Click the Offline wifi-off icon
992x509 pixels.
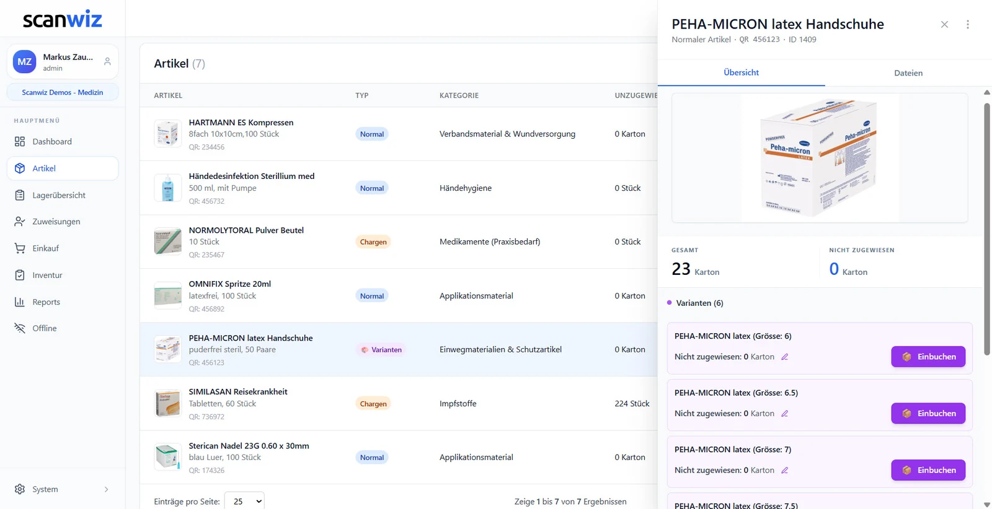[x=20, y=328]
